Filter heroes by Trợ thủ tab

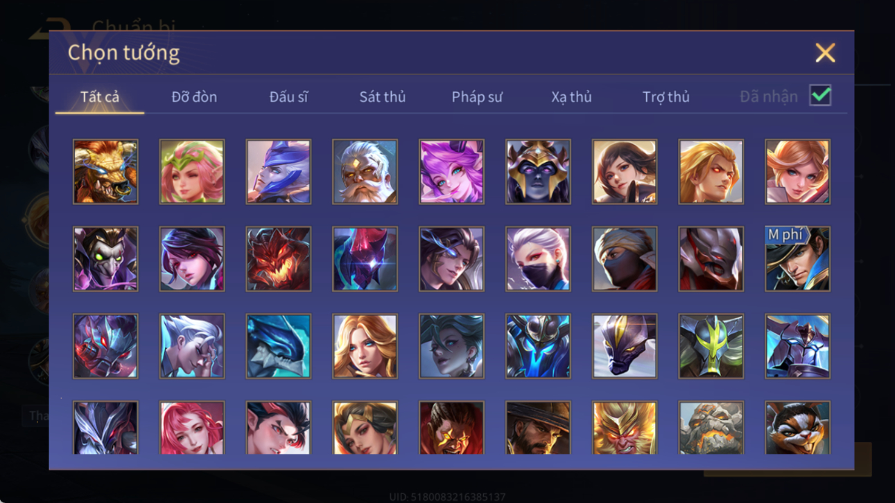[x=666, y=97]
